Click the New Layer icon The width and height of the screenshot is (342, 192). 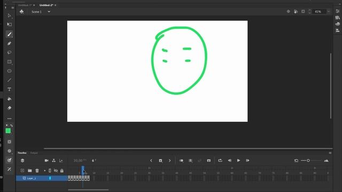[x=22, y=171]
